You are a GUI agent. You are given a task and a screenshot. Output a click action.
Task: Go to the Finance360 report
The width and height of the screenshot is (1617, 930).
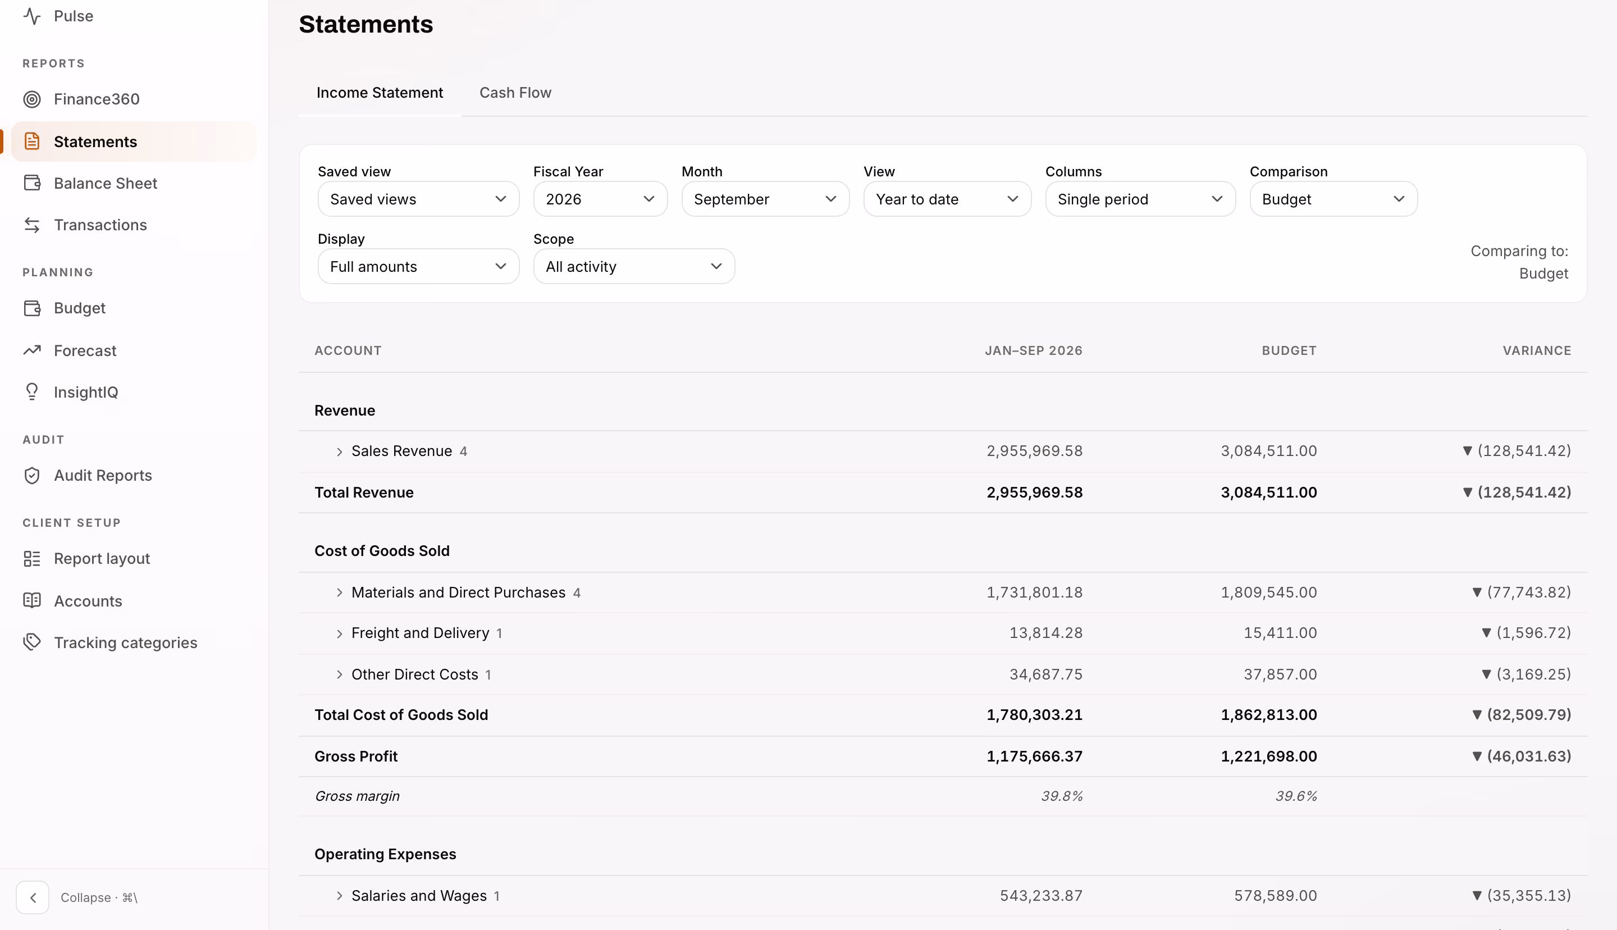134,99
